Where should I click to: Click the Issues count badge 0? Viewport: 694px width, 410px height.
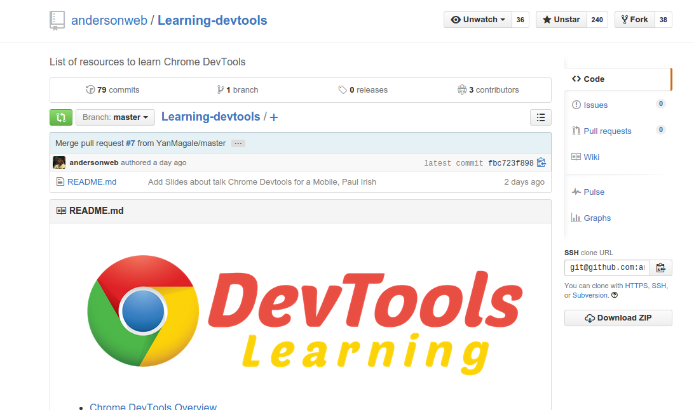[661, 104]
